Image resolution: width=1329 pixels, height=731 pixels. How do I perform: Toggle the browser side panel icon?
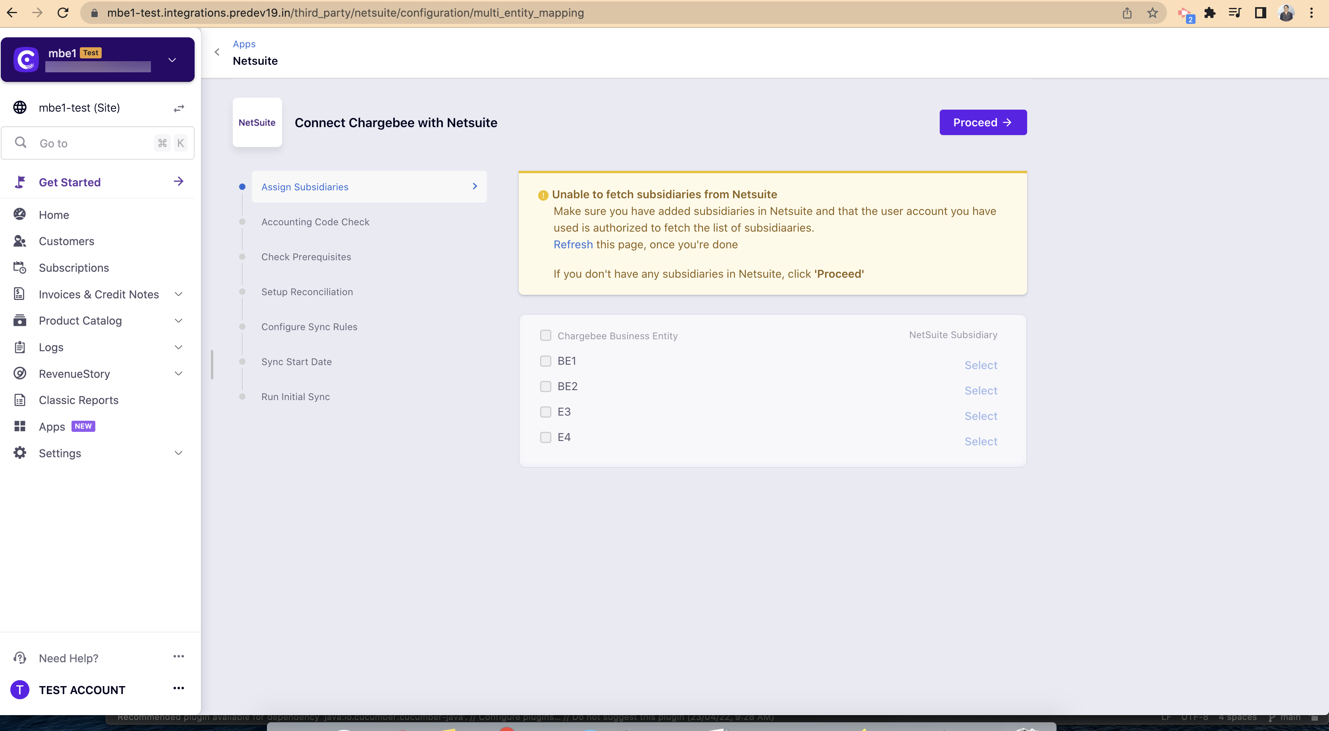1260,13
